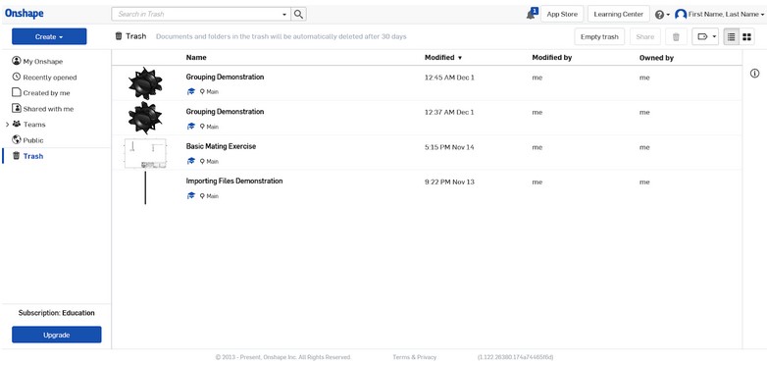Click education cap icon under Basic Mating Exercise
This screenshot has width=767, height=365.
point(191,161)
